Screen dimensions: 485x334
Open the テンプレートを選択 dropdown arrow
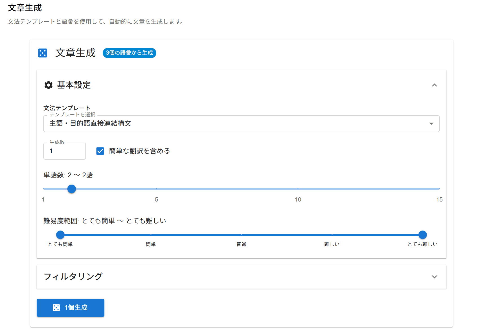[x=431, y=123]
